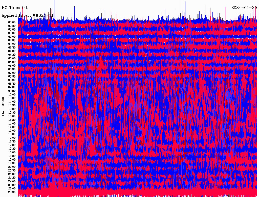Click the 05:00 time label
The height and width of the screenshot is (197, 259).
click(x=12, y=58)
